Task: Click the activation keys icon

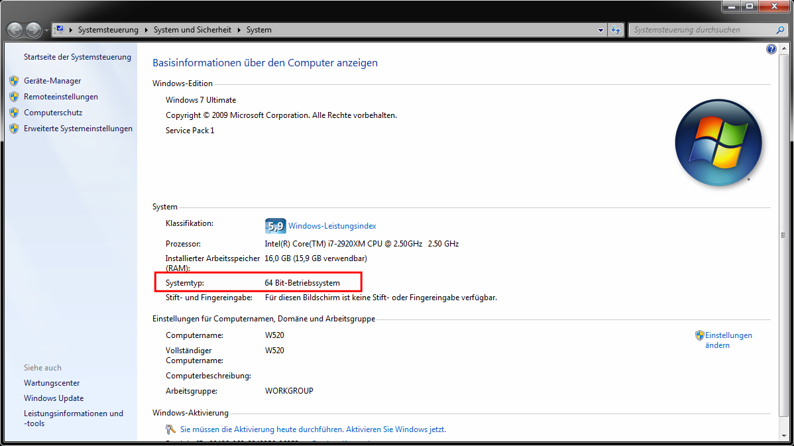Action: 170,429
